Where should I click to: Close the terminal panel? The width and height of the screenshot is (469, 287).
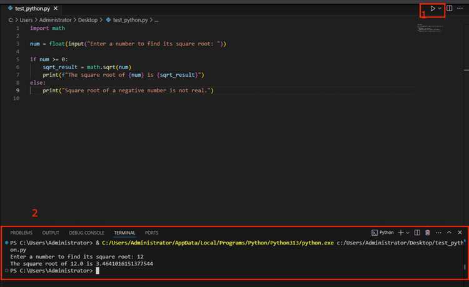[460, 232]
